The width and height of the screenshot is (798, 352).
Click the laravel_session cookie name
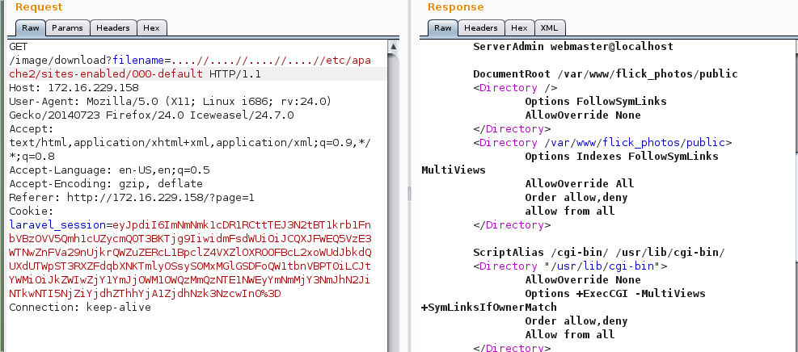57,225
